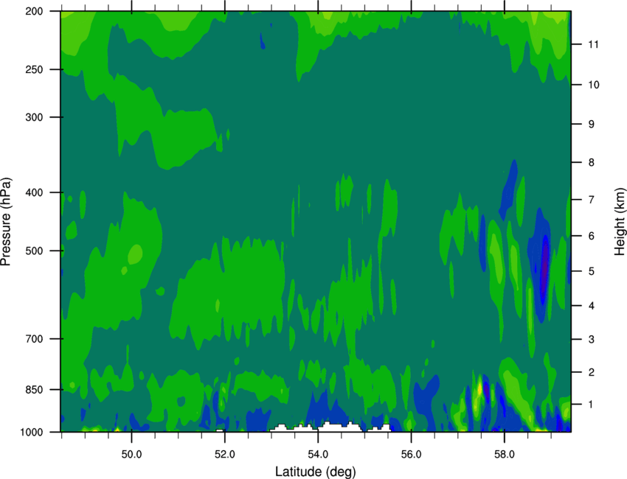
Task: Click the 56.0 latitude label
Action: tap(411, 454)
